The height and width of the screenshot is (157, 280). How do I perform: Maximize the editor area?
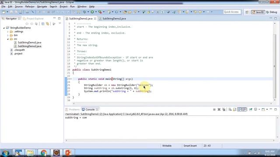276,18
